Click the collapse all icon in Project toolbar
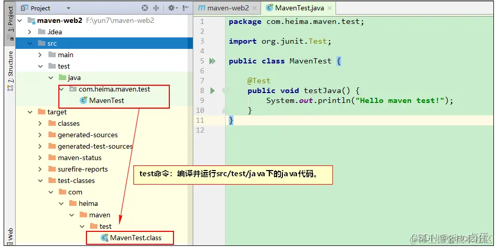496x248 pixels. 156,8
